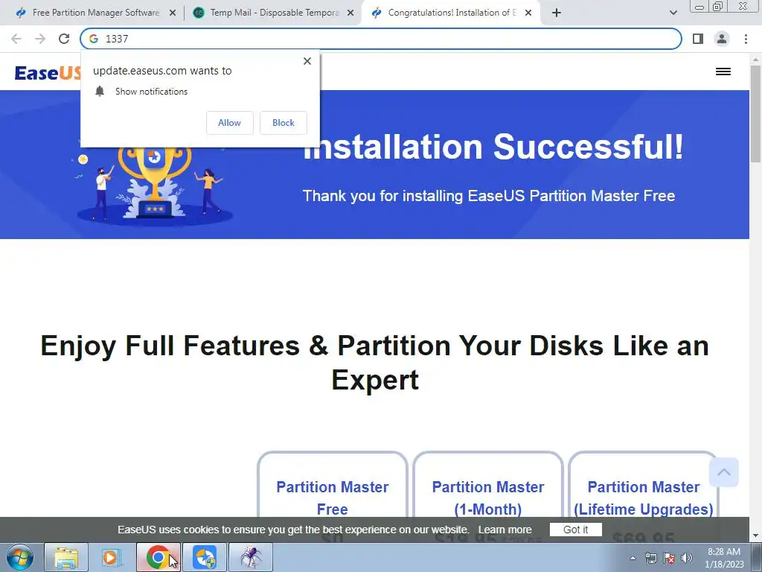Dismiss cookie banner with Got it
The width and height of the screenshot is (762, 572).
(x=575, y=530)
